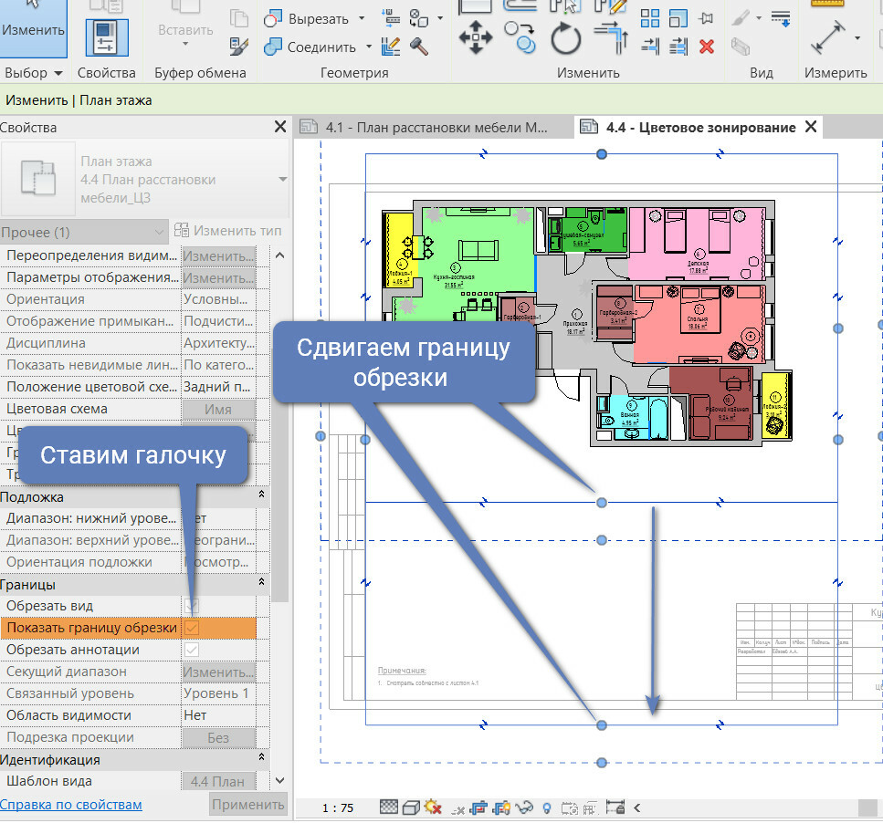883x823 pixels.
Task: Click the Справка по свойствам link
Action: point(71,805)
